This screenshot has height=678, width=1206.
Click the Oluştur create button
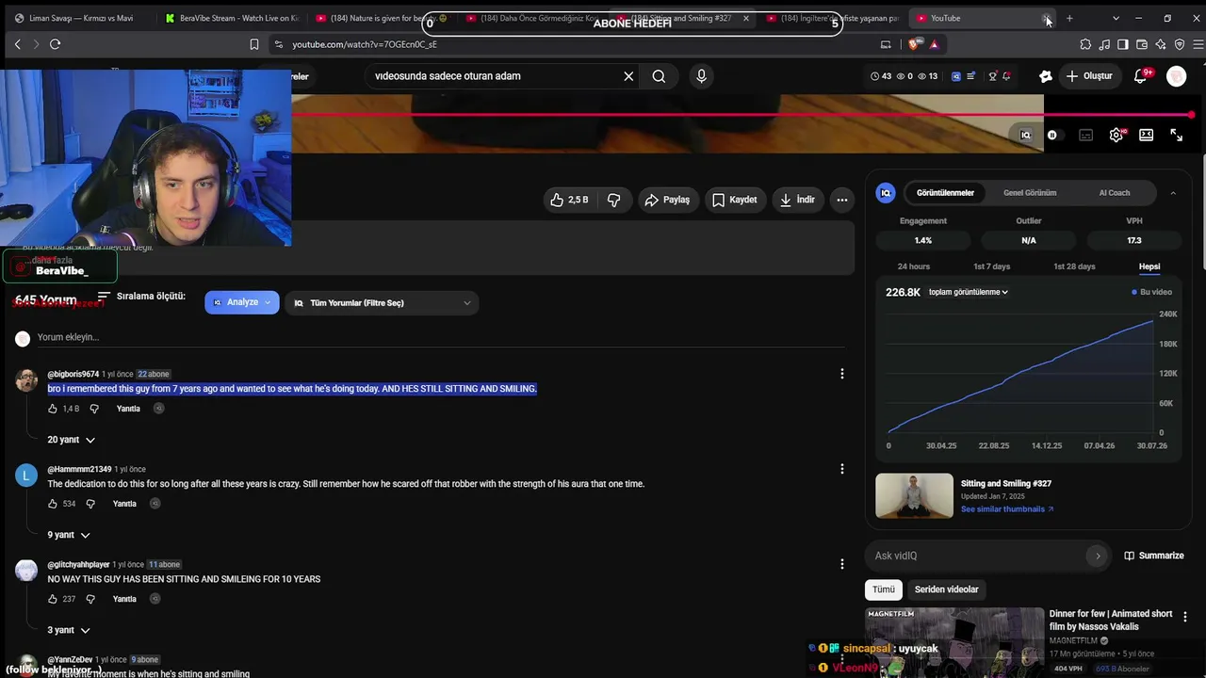tap(1089, 76)
